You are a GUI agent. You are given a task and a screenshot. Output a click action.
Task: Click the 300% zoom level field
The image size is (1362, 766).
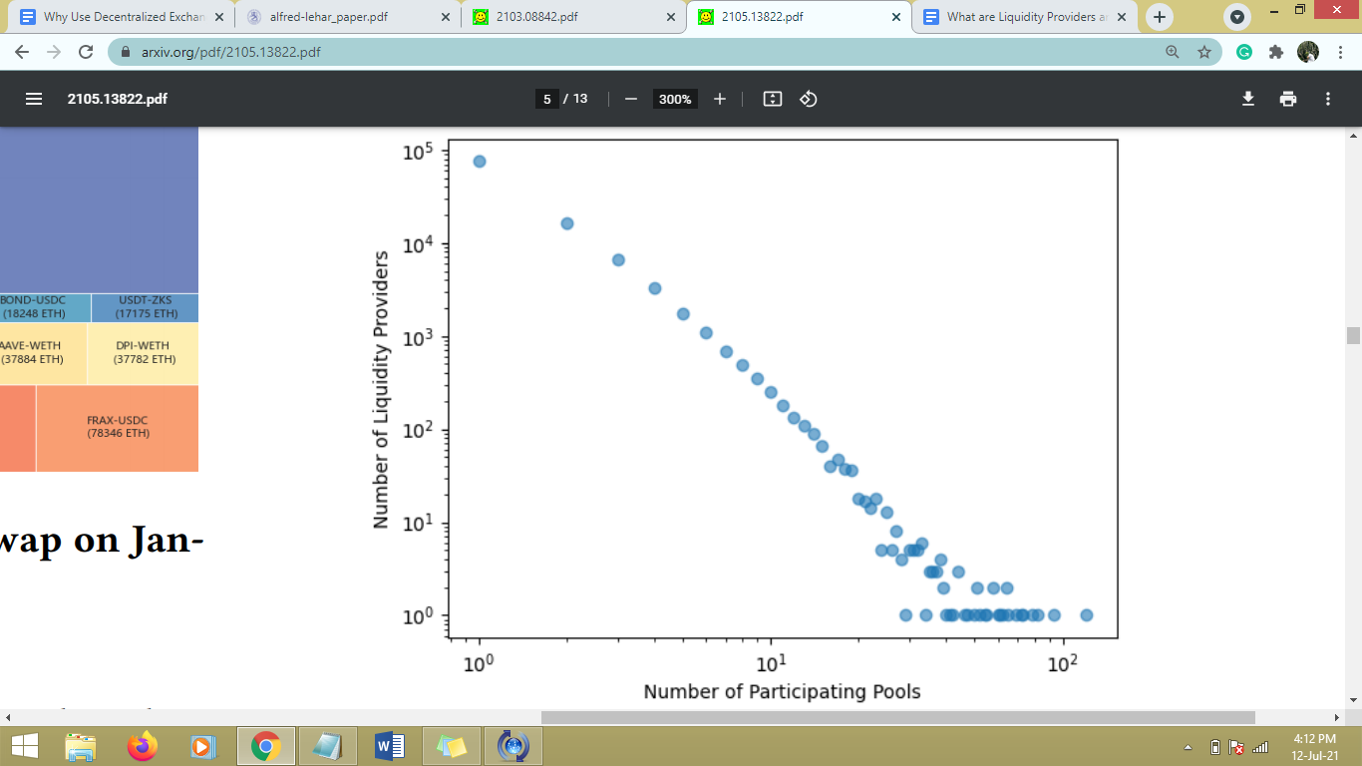pos(675,99)
